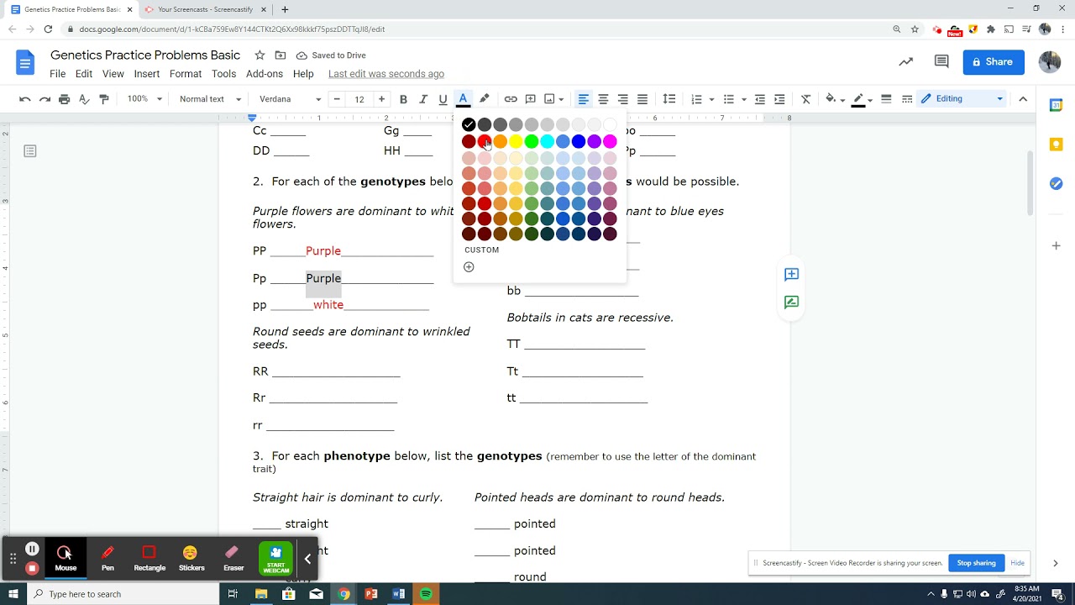Right align the paragraph
This screenshot has height=605, width=1075.
coord(622,99)
